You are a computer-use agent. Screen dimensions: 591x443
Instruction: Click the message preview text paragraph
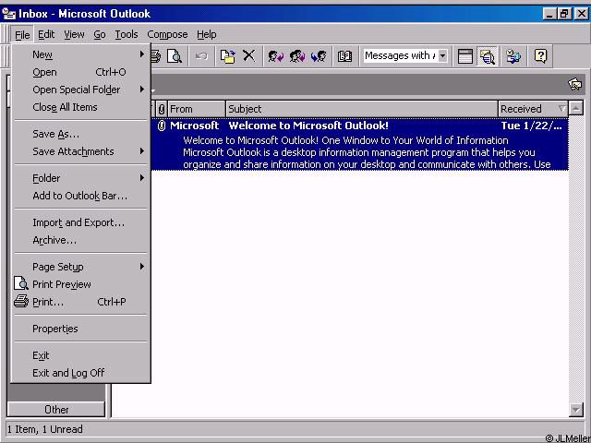tap(367, 152)
